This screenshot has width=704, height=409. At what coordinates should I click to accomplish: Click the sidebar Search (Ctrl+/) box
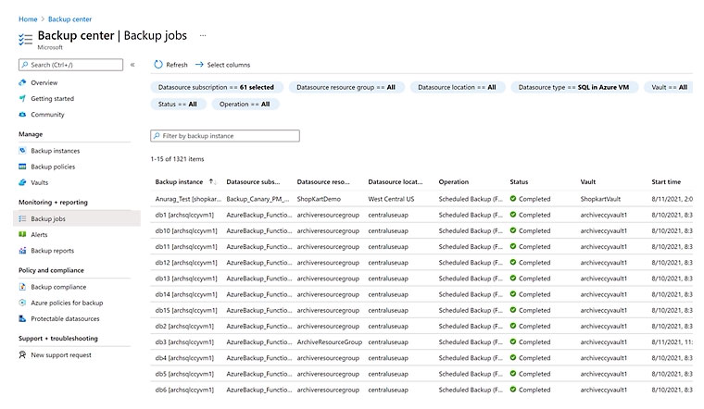pyautogui.click(x=71, y=65)
